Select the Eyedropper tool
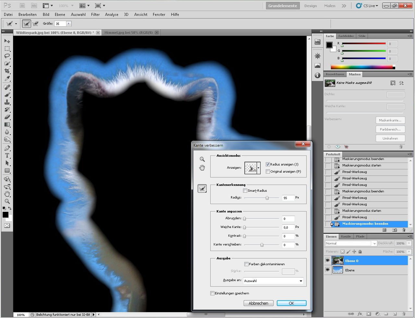The width and height of the screenshot is (415, 318). click(7, 78)
